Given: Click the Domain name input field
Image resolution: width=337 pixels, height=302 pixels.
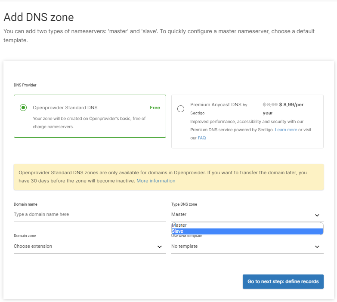Looking at the screenshot, I should [90, 214].
